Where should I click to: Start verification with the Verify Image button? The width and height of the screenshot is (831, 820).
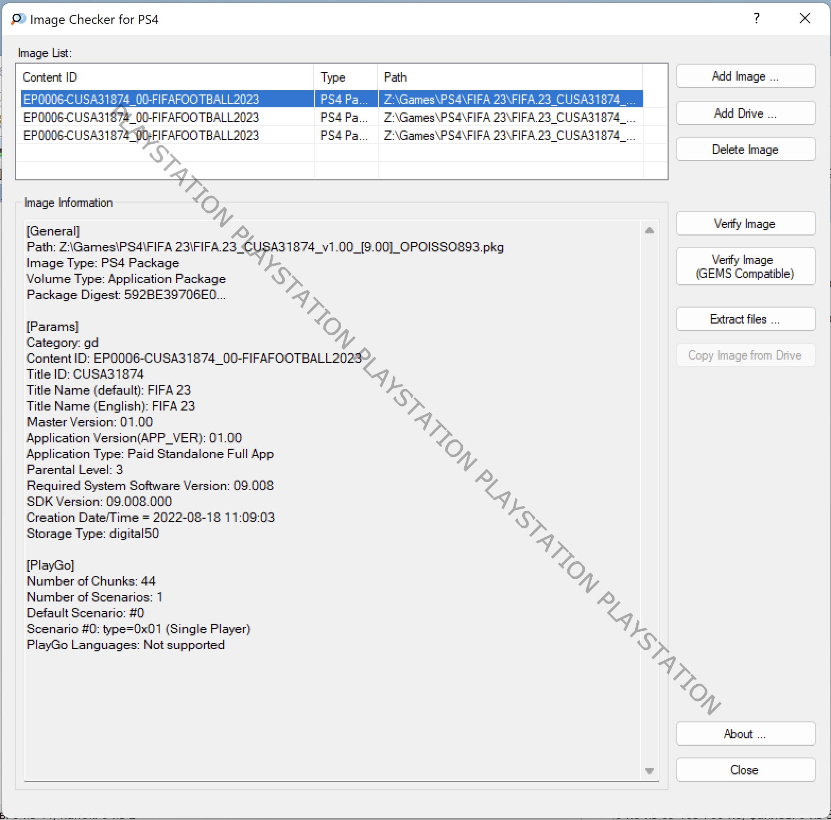coord(745,224)
